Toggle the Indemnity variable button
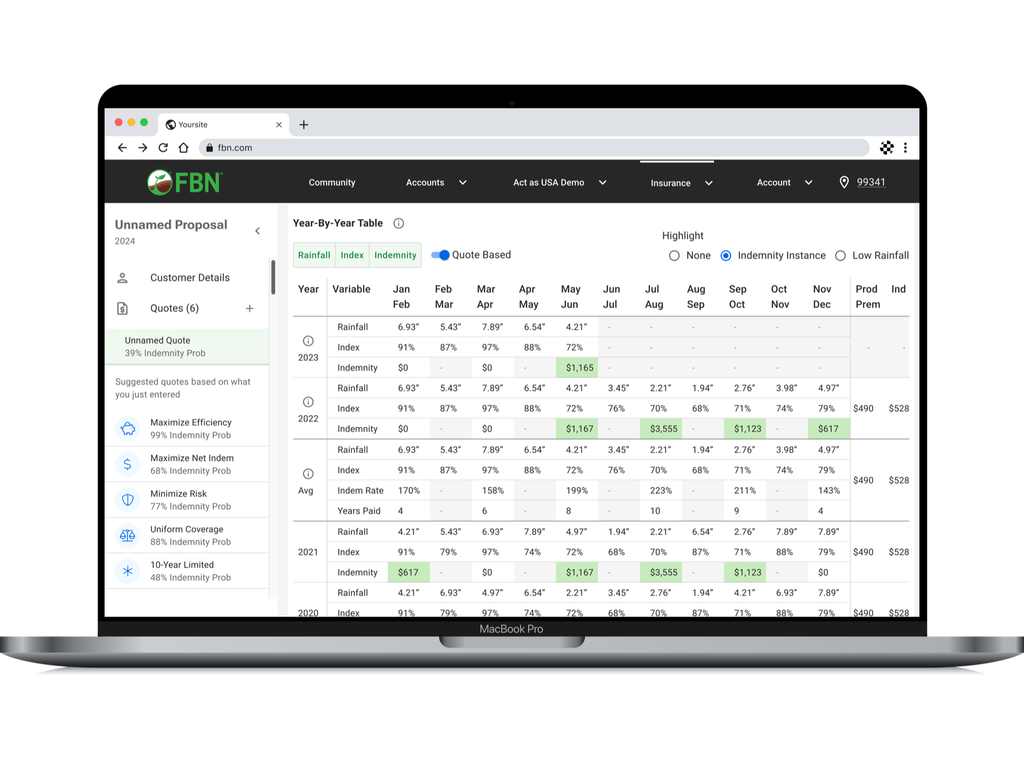Image resolution: width=1024 pixels, height=760 pixels. click(x=395, y=255)
